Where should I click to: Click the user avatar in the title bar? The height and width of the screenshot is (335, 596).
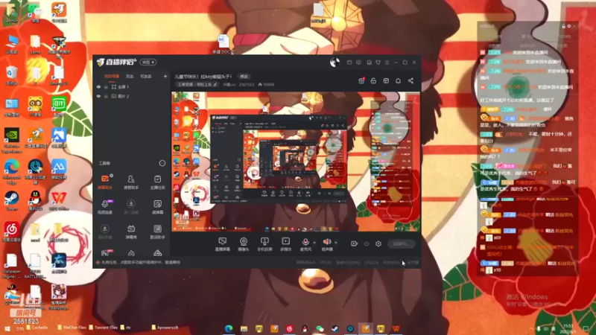pyautogui.click(x=335, y=62)
